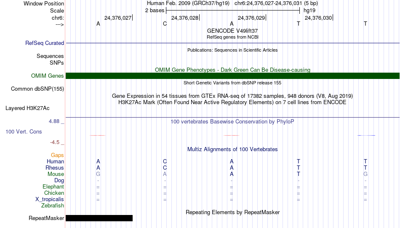Click the Rhesus species label
This screenshot has height=228, width=400.
55,168
